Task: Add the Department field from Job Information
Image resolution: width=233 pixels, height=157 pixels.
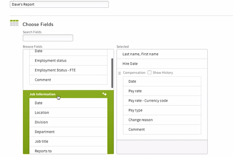Action: click(68, 132)
